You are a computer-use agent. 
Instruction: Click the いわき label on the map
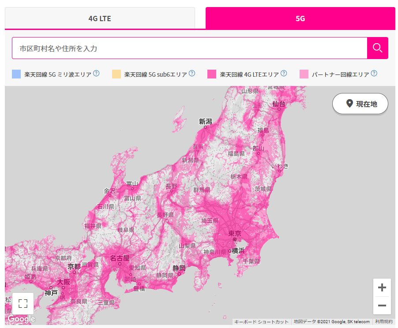pyautogui.click(x=280, y=166)
